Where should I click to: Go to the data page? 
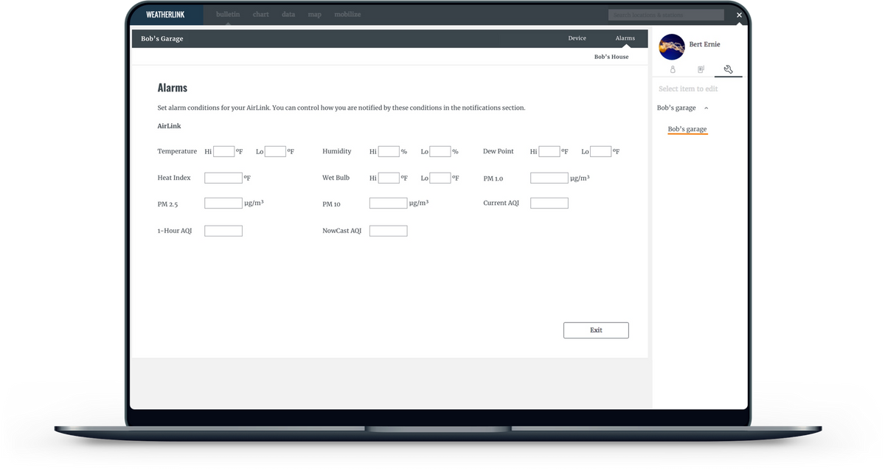pyautogui.click(x=288, y=15)
